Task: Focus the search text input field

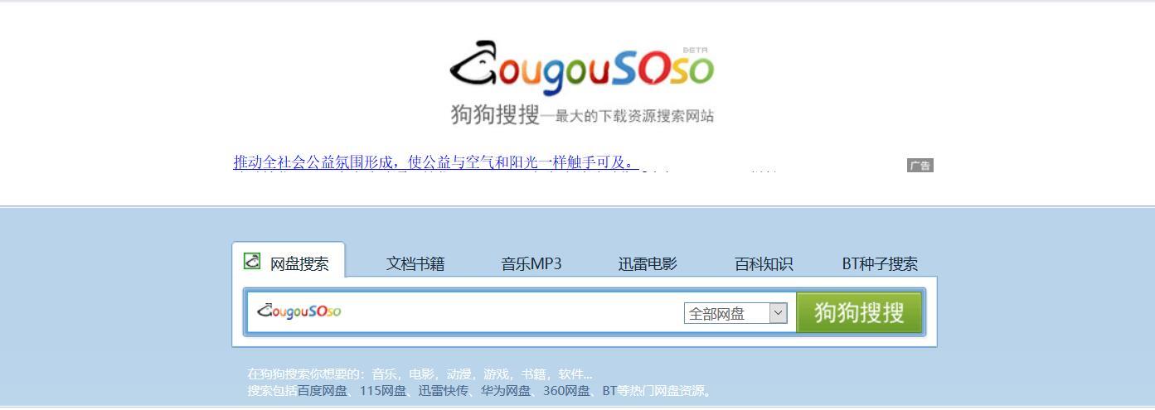Action: coord(509,312)
